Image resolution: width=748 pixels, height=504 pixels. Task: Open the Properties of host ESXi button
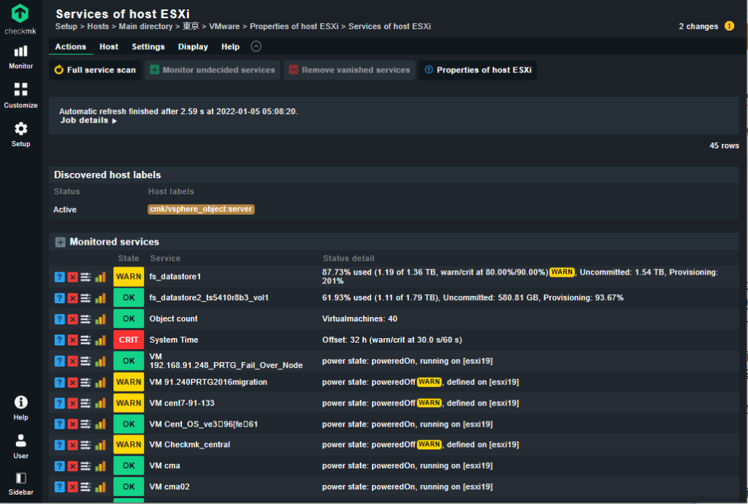coord(478,70)
